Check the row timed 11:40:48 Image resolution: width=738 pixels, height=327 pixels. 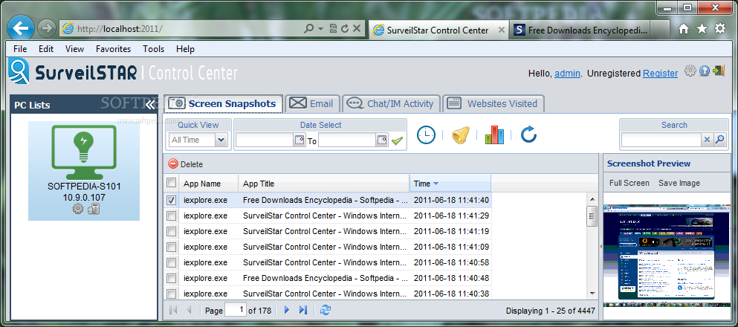172,278
